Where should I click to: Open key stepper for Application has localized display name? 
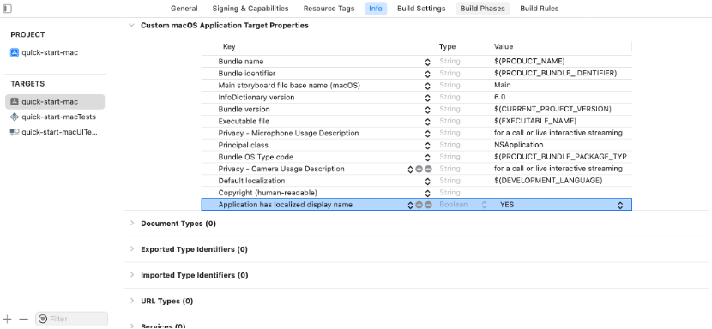(410, 205)
